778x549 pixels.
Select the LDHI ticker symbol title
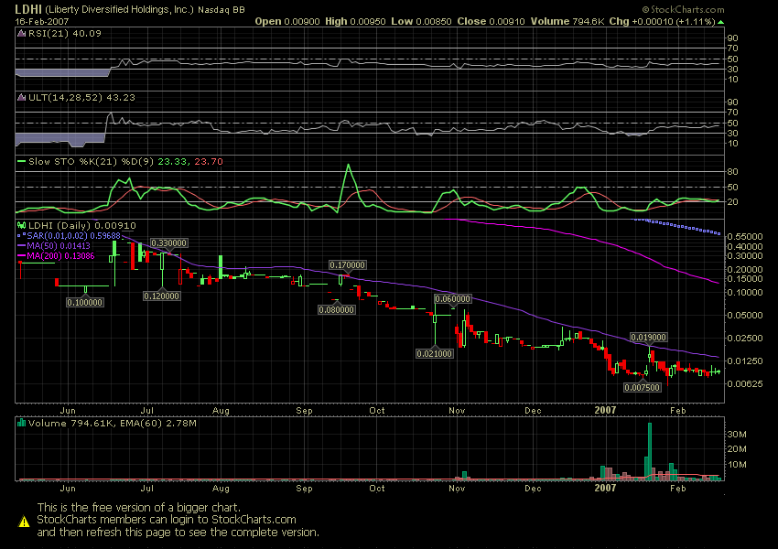28,9
